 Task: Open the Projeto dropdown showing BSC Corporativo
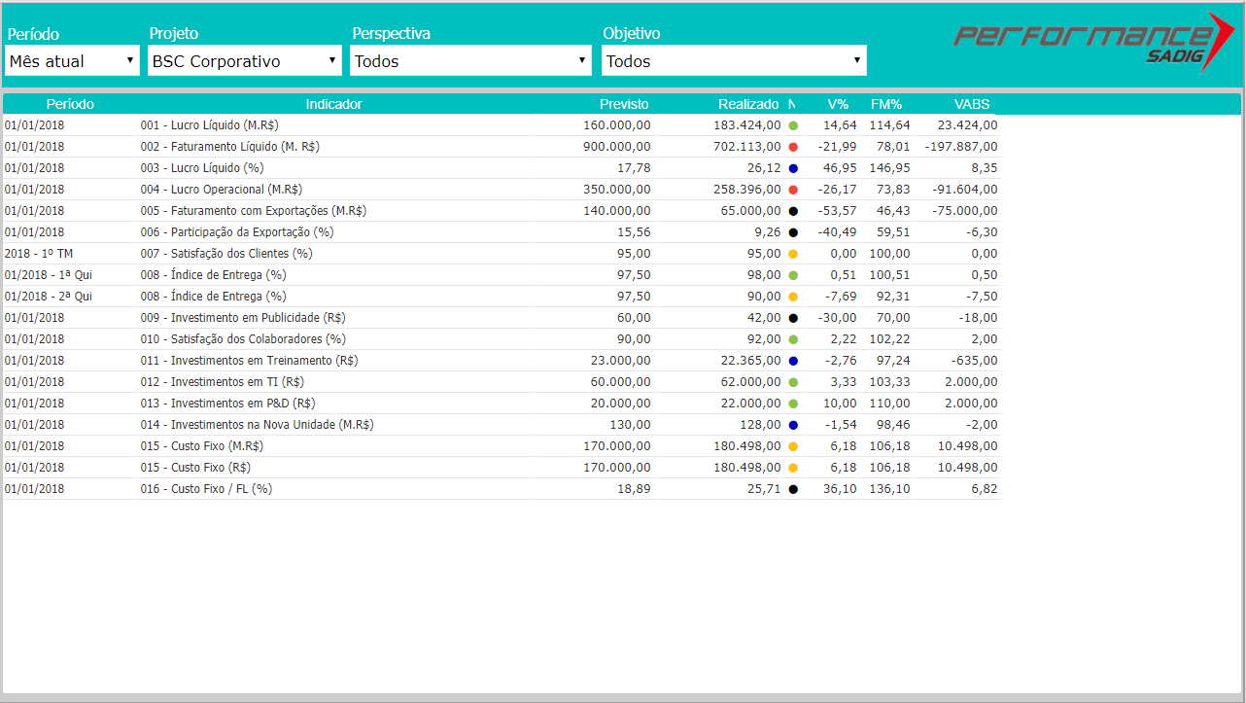tap(244, 60)
